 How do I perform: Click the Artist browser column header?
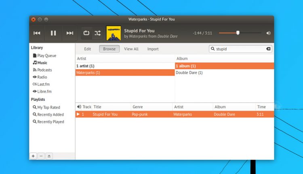coord(125,58)
